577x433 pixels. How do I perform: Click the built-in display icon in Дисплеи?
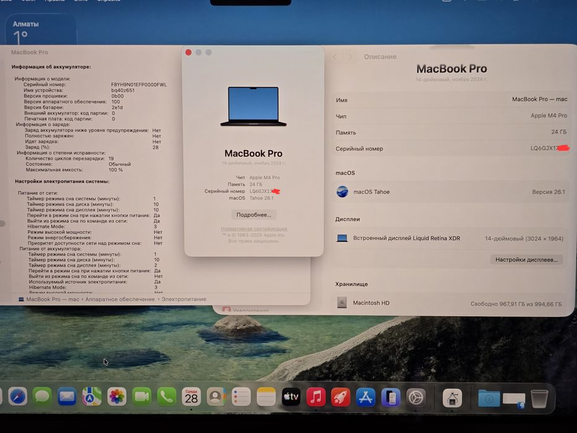pyautogui.click(x=342, y=238)
